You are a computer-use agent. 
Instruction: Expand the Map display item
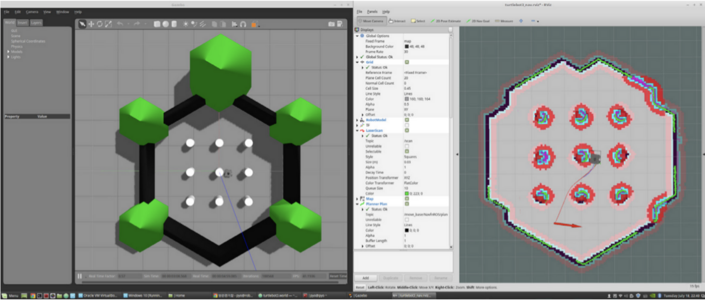[x=357, y=199]
